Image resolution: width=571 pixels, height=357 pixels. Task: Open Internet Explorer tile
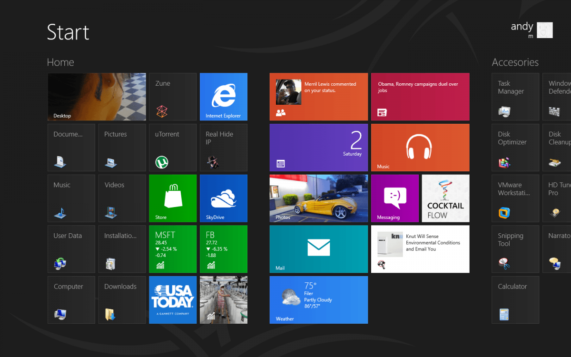224,97
